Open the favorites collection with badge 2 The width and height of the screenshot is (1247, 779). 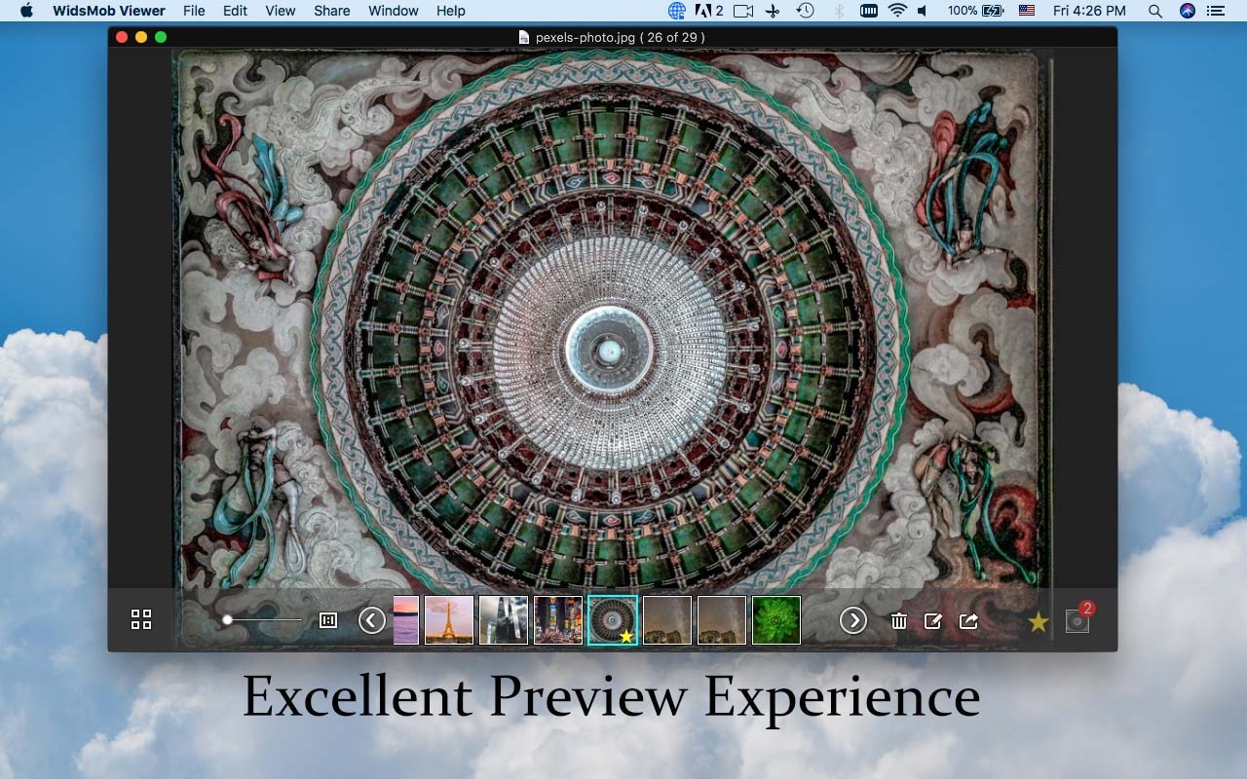[1077, 620]
